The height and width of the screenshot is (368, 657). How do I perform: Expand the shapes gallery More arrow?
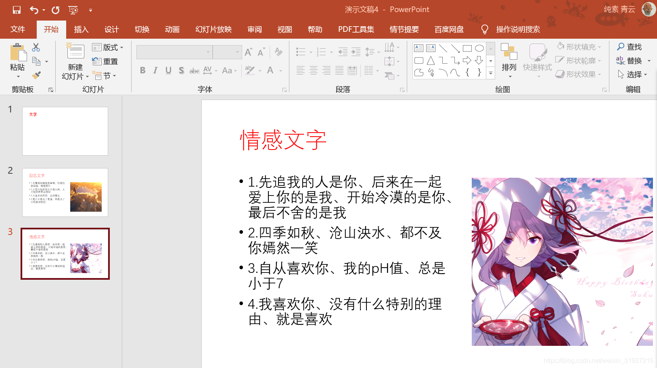coord(491,73)
